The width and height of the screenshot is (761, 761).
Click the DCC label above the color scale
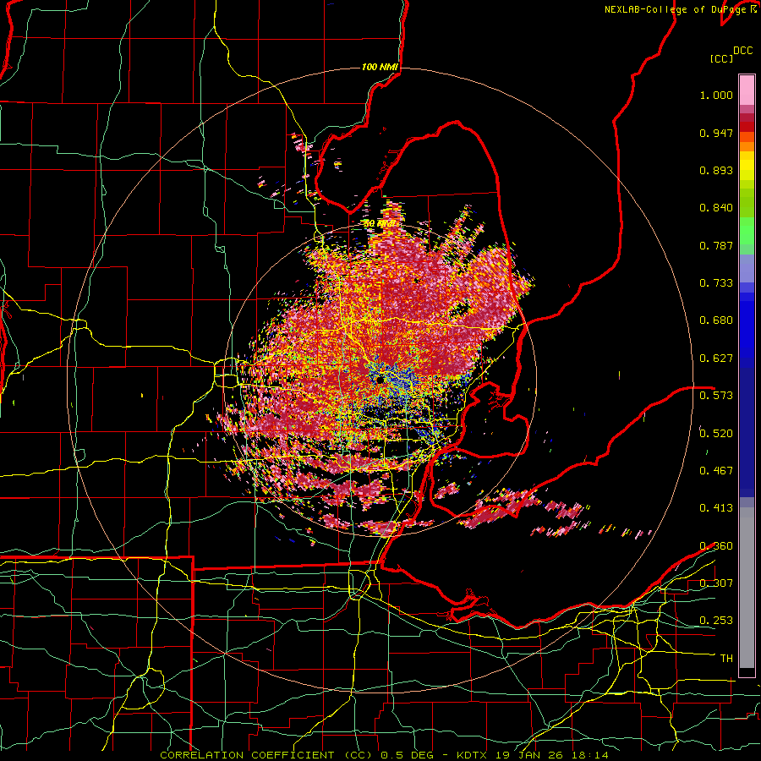coord(742,51)
